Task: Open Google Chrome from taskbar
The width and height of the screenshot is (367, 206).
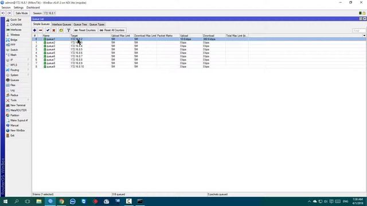Action: (61, 201)
